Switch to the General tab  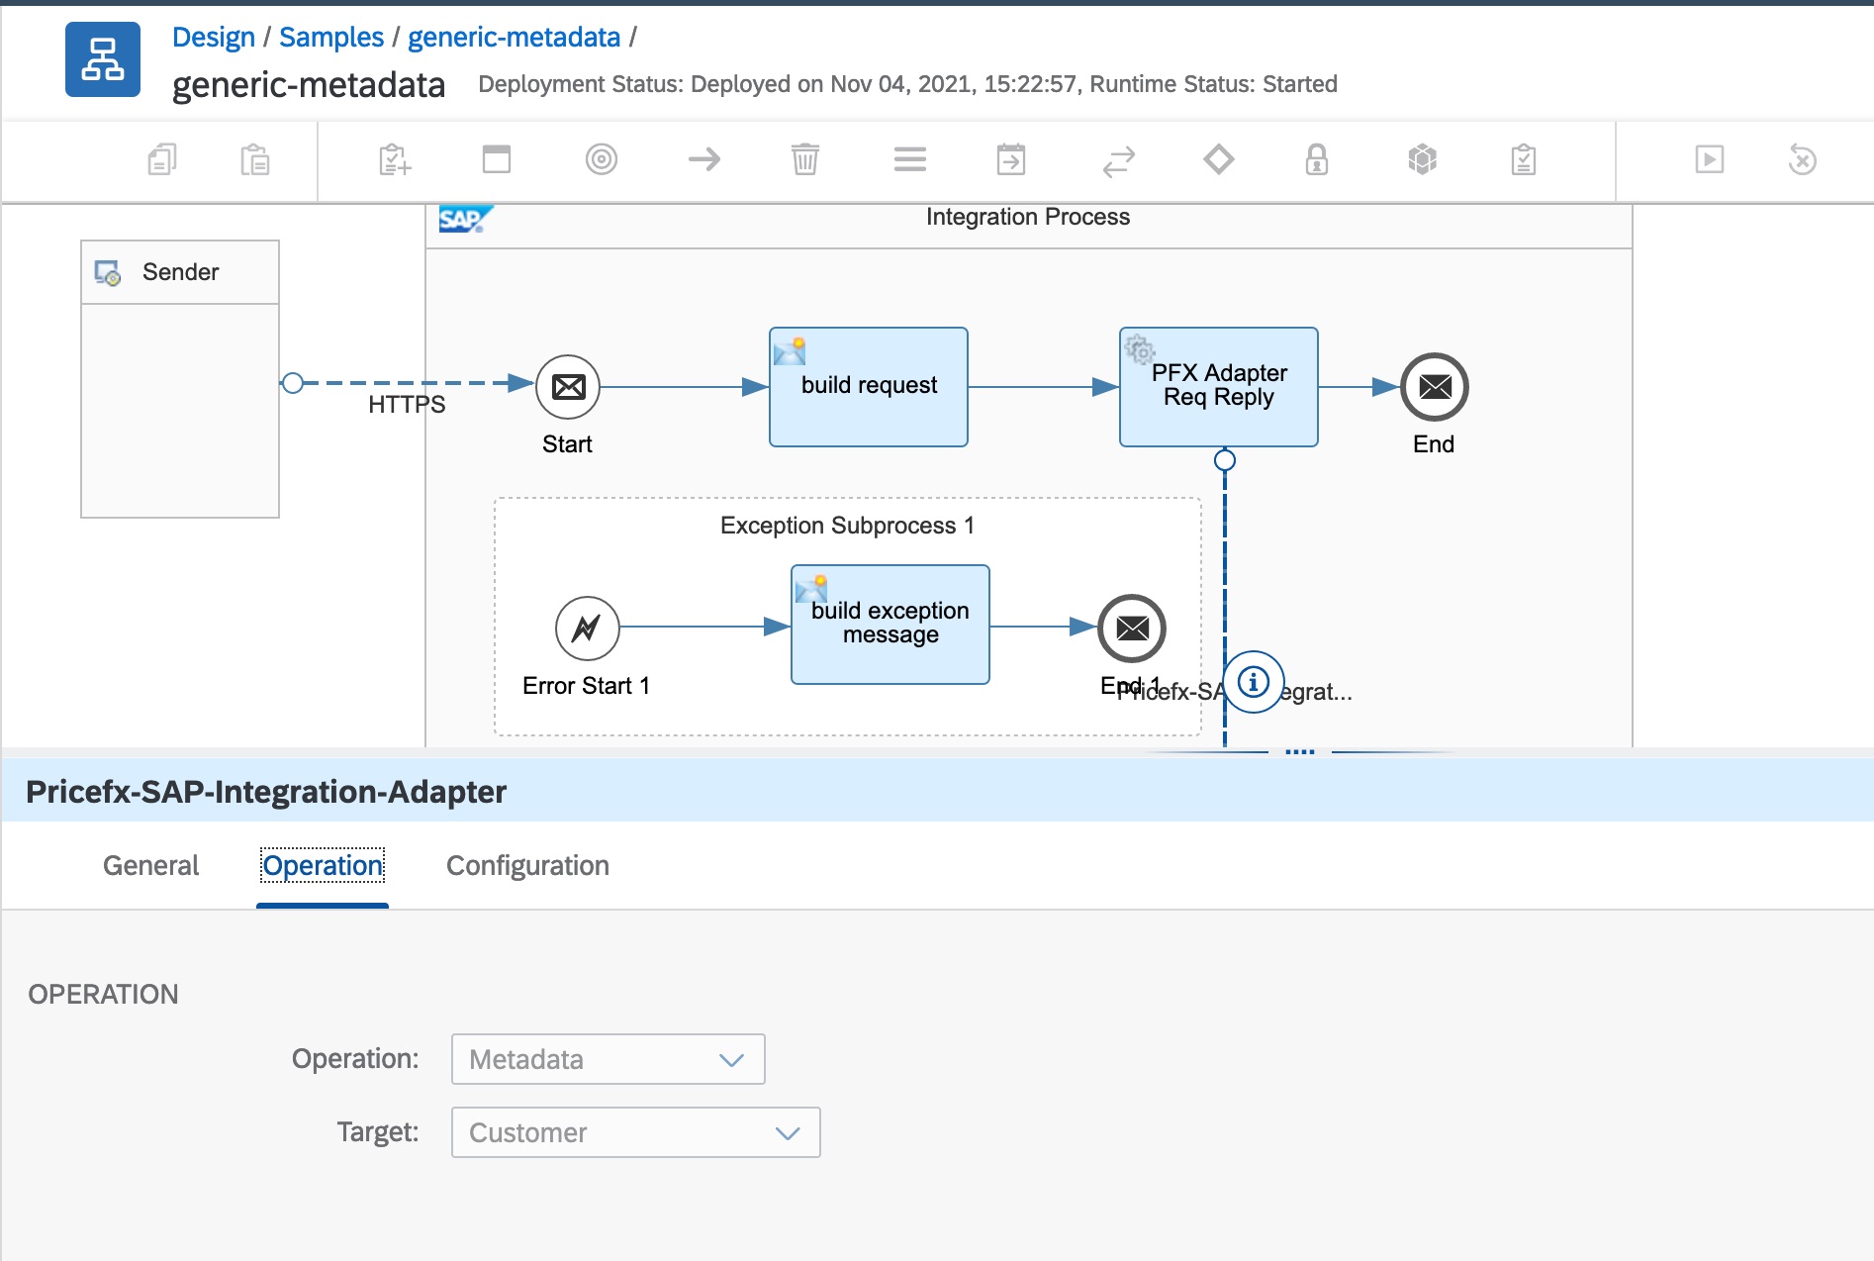pos(150,865)
